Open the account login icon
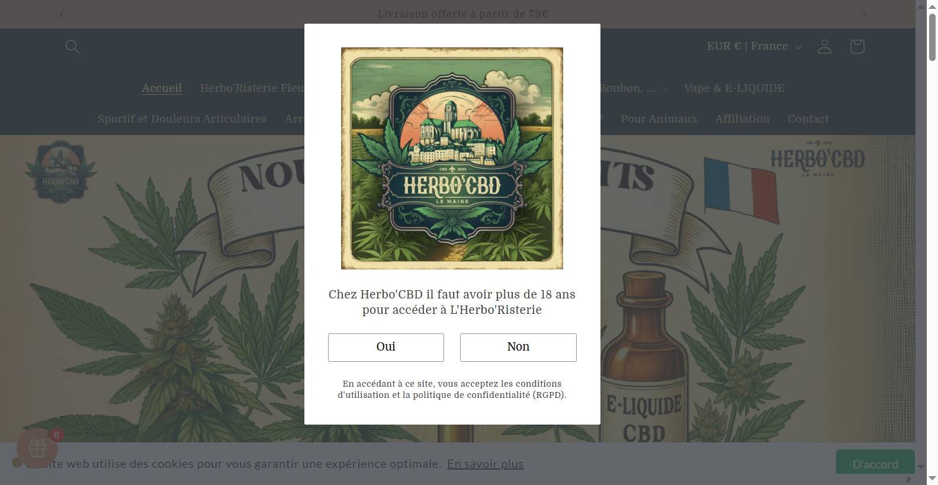 click(x=824, y=46)
